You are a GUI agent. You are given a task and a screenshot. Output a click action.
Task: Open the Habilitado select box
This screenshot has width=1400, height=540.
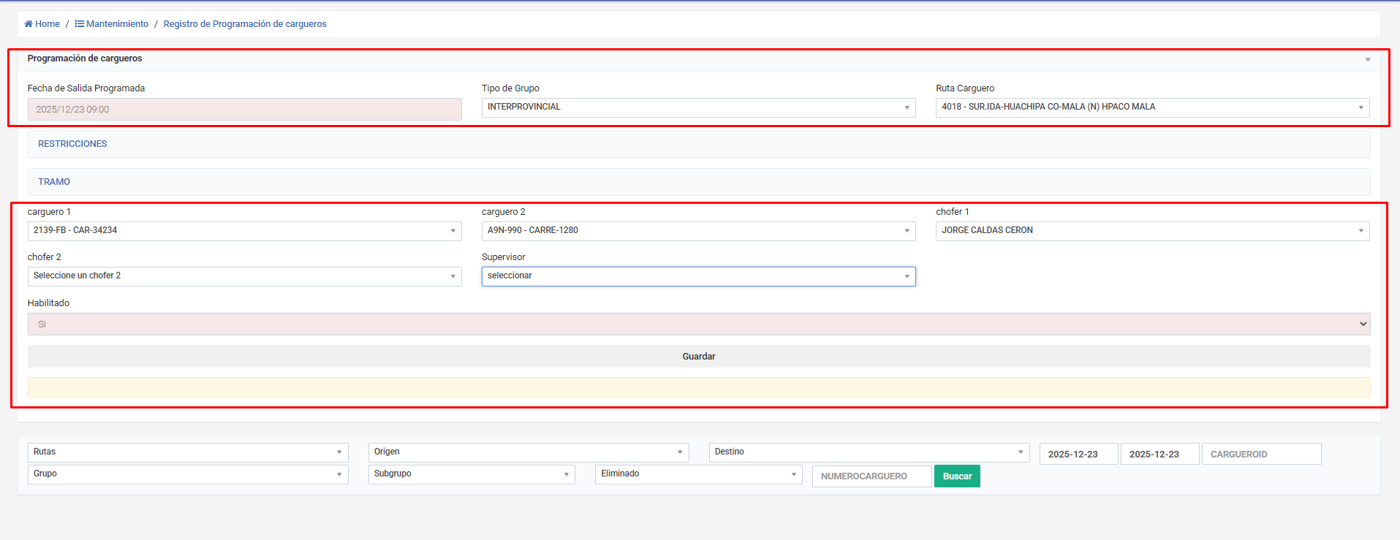pyautogui.click(x=698, y=324)
